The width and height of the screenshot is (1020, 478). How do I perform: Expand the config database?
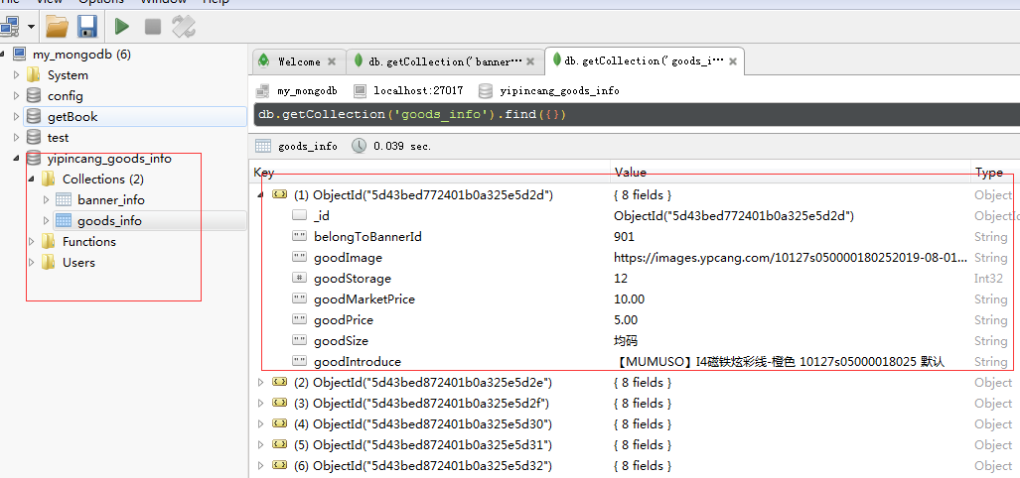pyautogui.click(x=17, y=96)
